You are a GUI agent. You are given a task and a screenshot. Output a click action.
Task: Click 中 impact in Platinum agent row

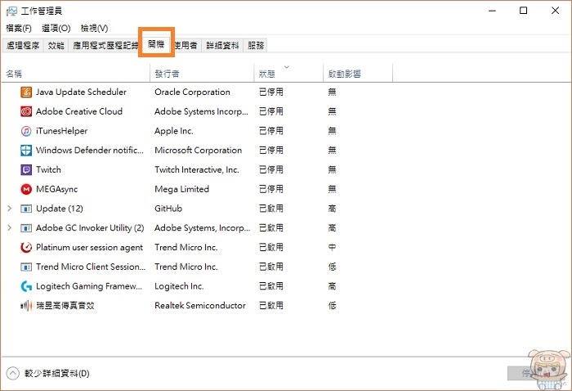pos(332,247)
